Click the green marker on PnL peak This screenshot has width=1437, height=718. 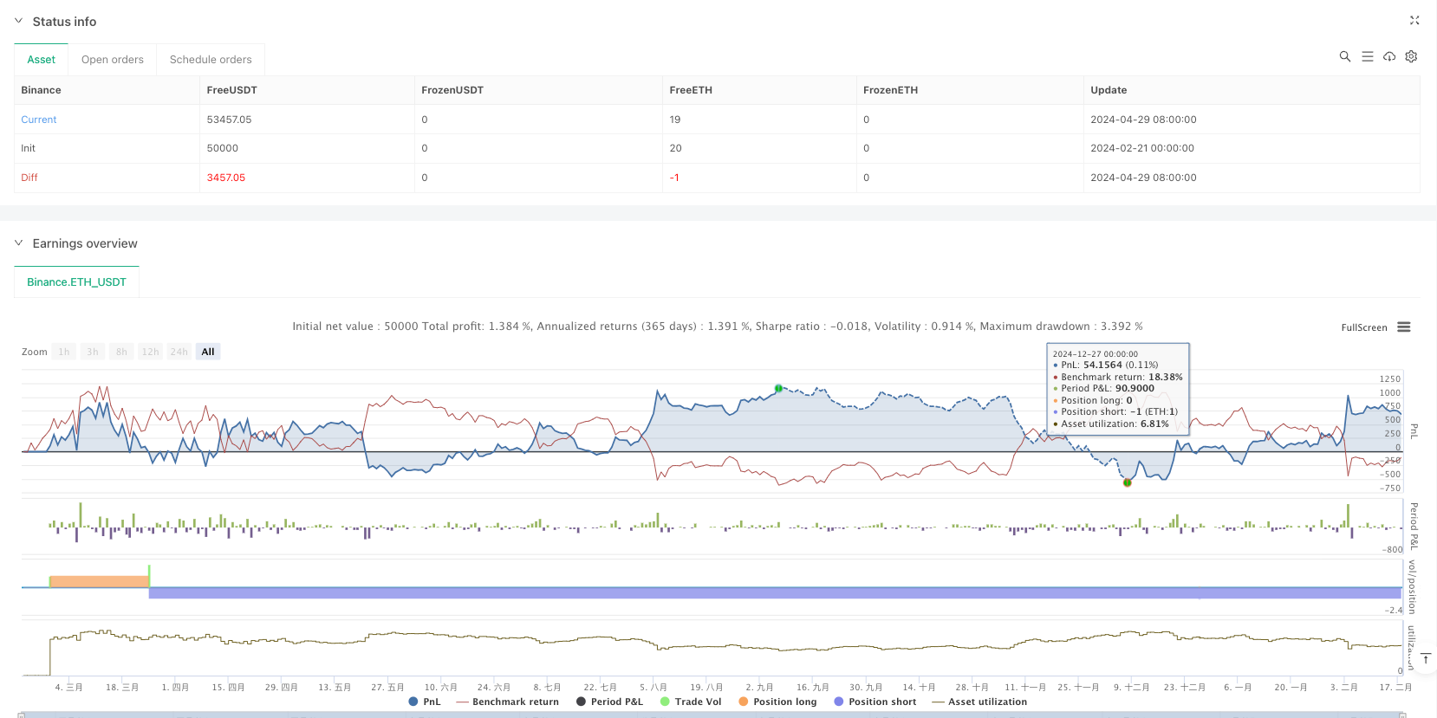[778, 389]
